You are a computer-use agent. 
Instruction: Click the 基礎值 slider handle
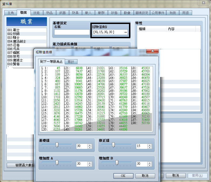(57, 145)
